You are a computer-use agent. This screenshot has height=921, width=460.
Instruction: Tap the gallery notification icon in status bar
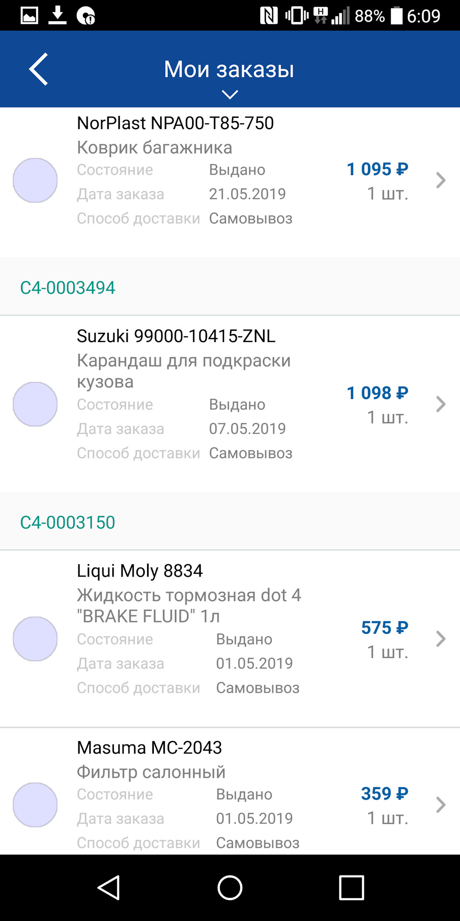(x=29, y=15)
